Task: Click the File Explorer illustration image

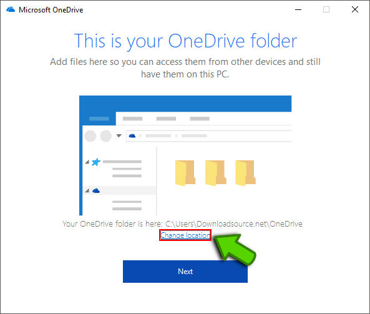Action: [185, 155]
